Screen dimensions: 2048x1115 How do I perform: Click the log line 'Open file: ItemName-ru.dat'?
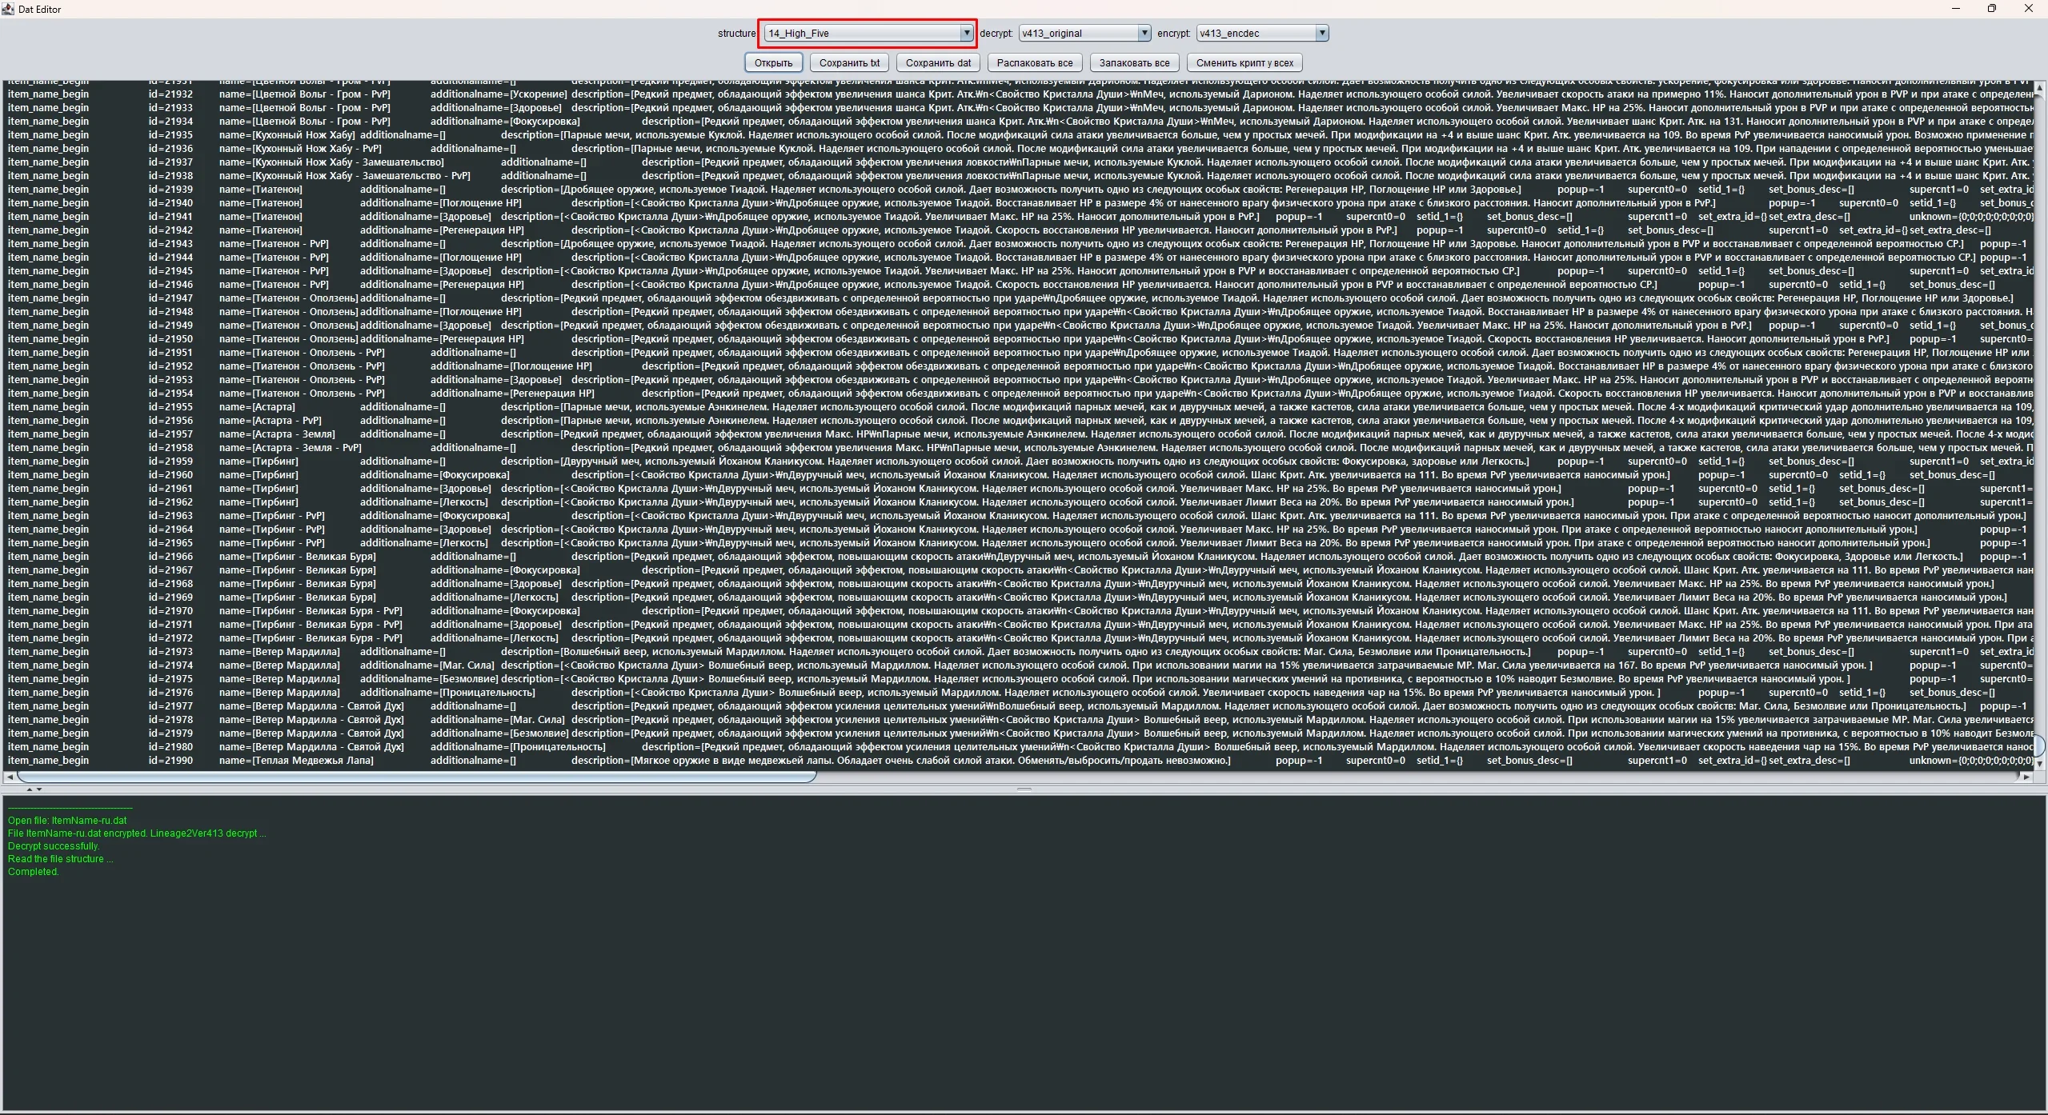pos(67,821)
